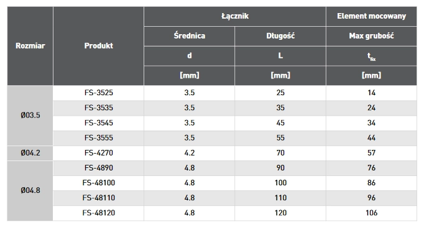Image resolution: width=424 pixels, height=232 pixels.
Task: Select product FS-4890
Action: [x=98, y=168]
